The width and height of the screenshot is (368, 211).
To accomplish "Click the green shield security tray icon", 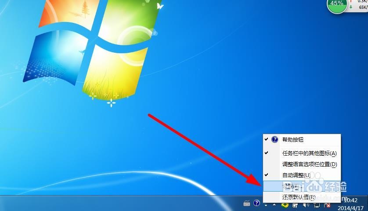I will click(285, 205).
